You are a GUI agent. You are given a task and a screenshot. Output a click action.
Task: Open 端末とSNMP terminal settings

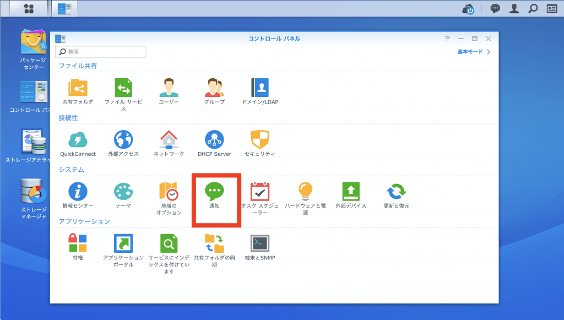point(259,243)
